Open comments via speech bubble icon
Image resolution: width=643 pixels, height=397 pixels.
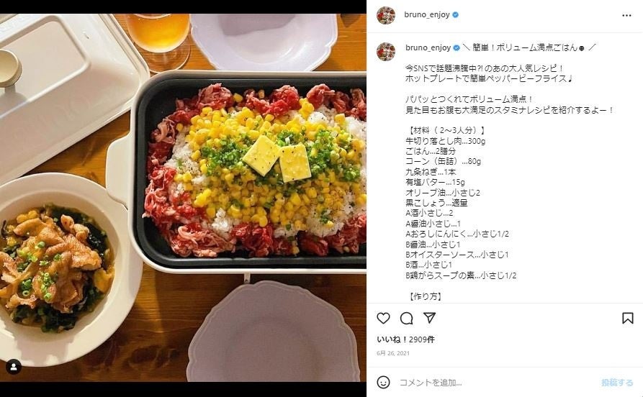406,319
